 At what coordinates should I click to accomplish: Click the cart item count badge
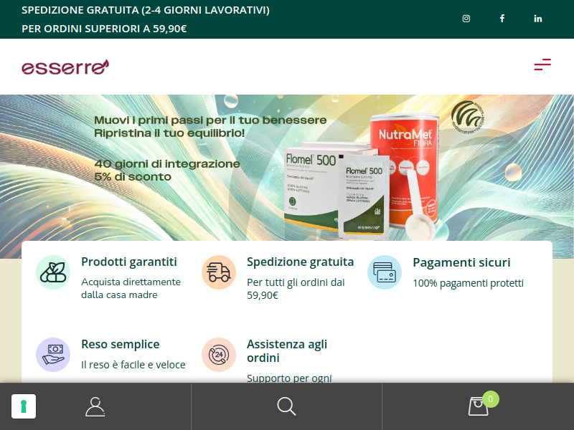pos(491,399)
